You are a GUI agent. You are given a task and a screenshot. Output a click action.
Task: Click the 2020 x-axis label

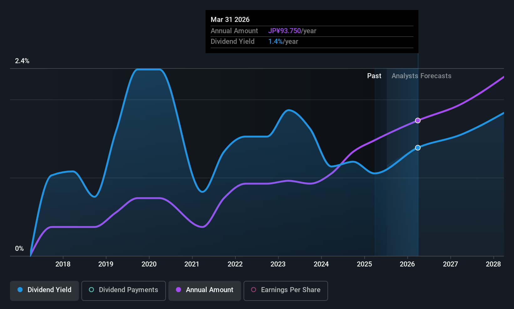point(149,264)
